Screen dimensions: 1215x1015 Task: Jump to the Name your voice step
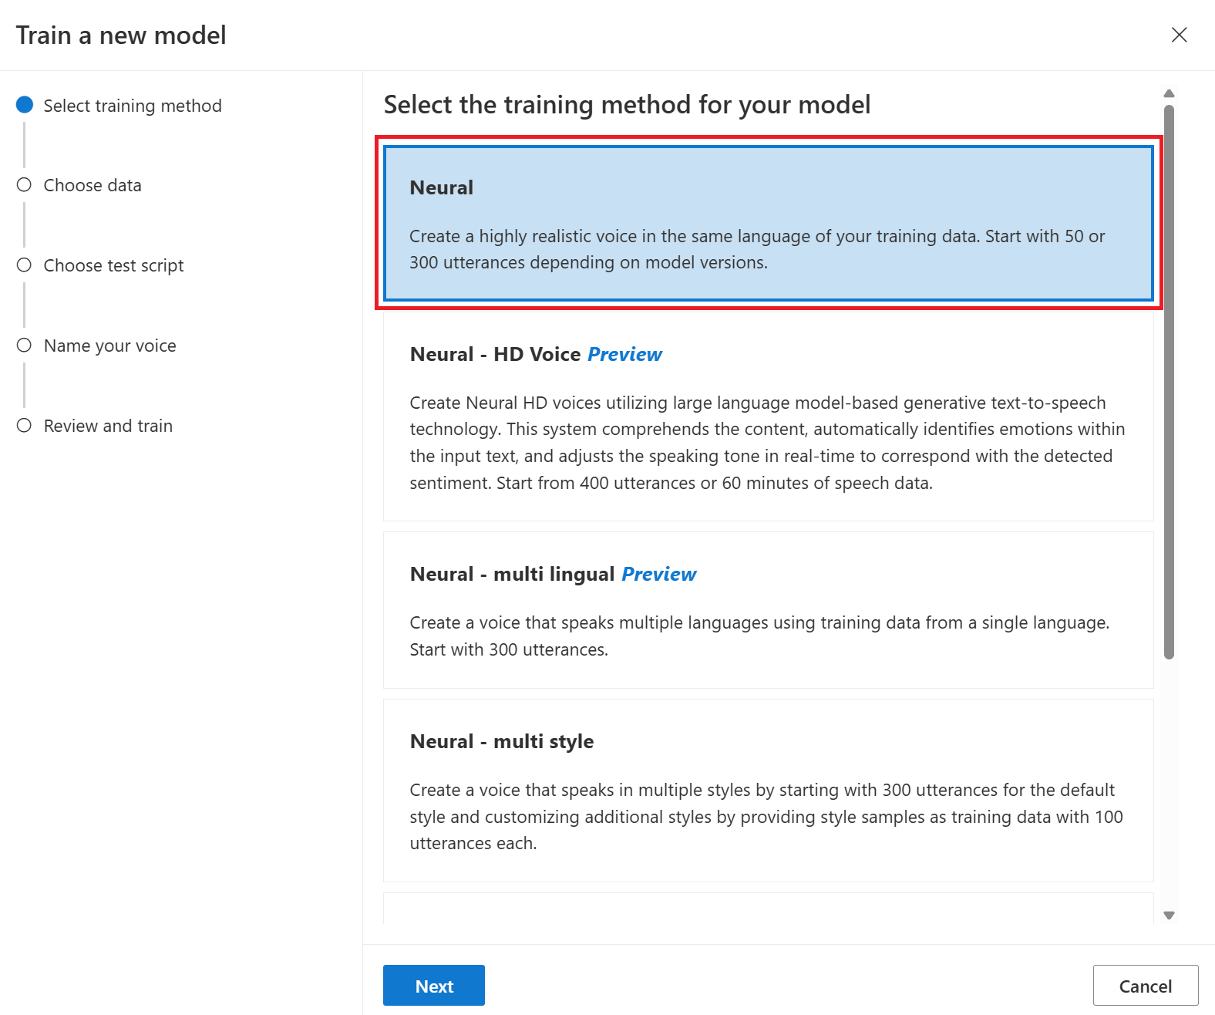tap(110, 346)
